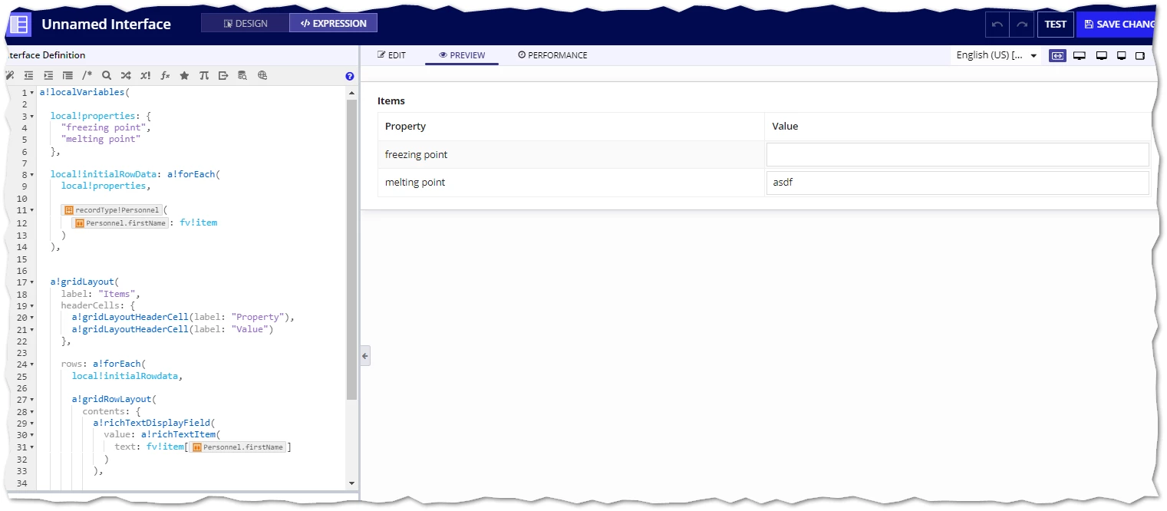This screenshot has height=511, width=1167.
Task: Click the Unnamed Interface title
Action: pyautogui.click(x=106, y=24)
